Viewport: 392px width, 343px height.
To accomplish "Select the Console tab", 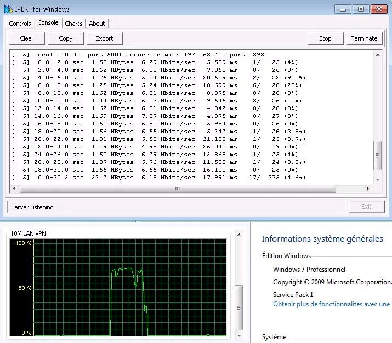I will coord(48,22).
